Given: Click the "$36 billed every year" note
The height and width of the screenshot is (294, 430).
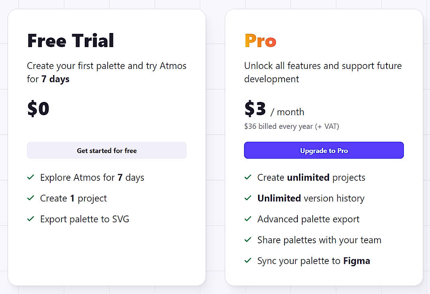Looking at the screenshot, I should click(292, 126).
